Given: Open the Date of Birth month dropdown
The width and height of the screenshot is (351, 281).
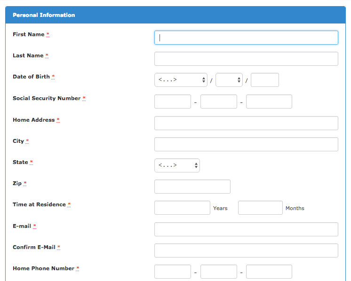Looking at the screenshot, I should pyautogui.click(x=181, y=80).
